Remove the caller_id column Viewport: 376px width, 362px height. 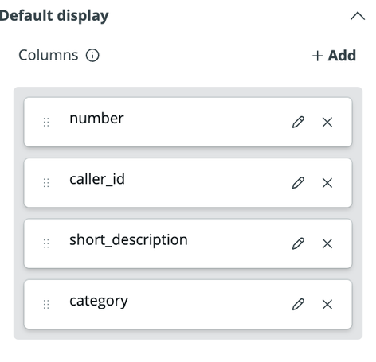pyautogui.click(x=327, y=183)
